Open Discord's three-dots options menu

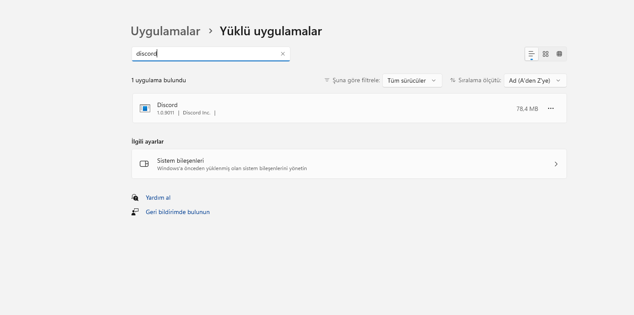(x=551, y=108)
